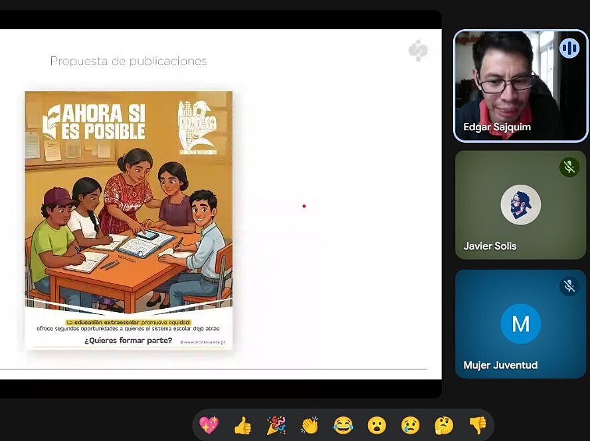Viewport: 590px width, 441px height.
Task: Click Javier Solis's bearded profile avatar
Action: click(520, 205)
